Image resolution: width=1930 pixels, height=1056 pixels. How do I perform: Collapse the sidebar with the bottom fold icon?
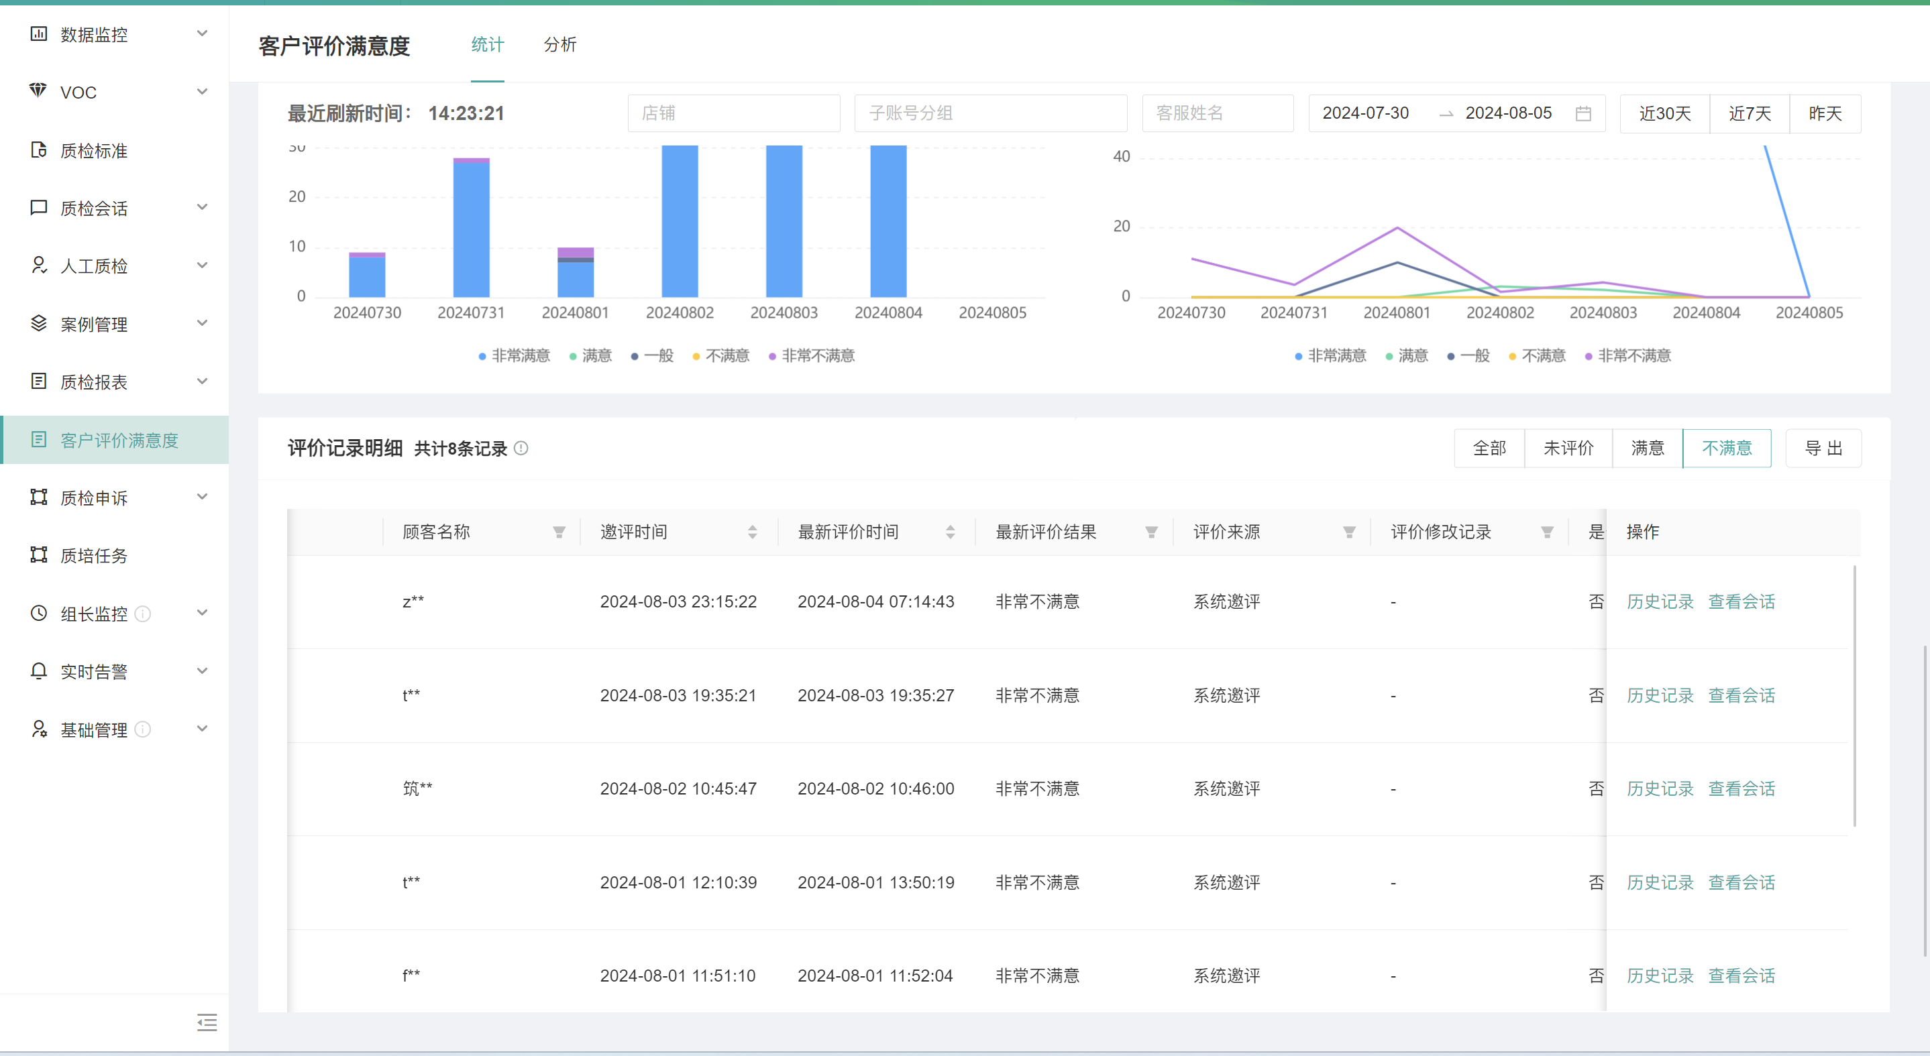(207, 1022)
